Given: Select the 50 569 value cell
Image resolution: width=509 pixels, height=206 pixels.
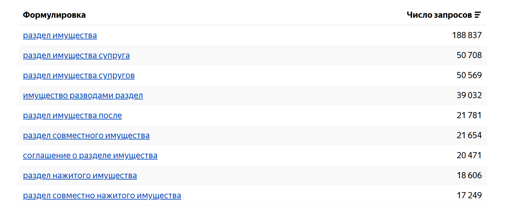Looking at the screenshot, I should coord(469,75).
